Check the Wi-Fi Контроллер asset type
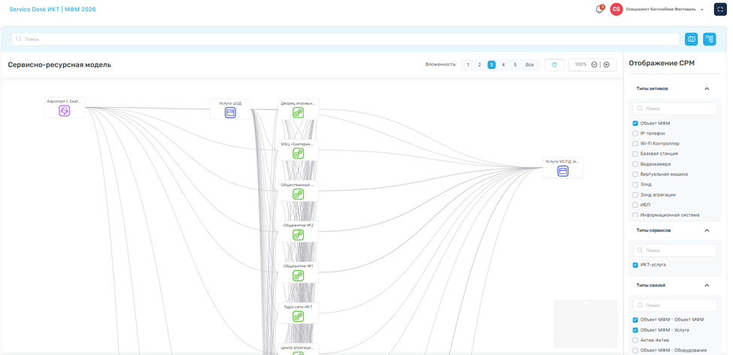Image resolution: width=733 pixels, height=355 pixels. coord(635,143)
